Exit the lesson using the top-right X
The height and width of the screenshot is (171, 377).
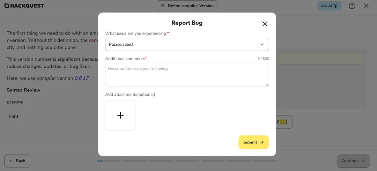coord(366,6)
